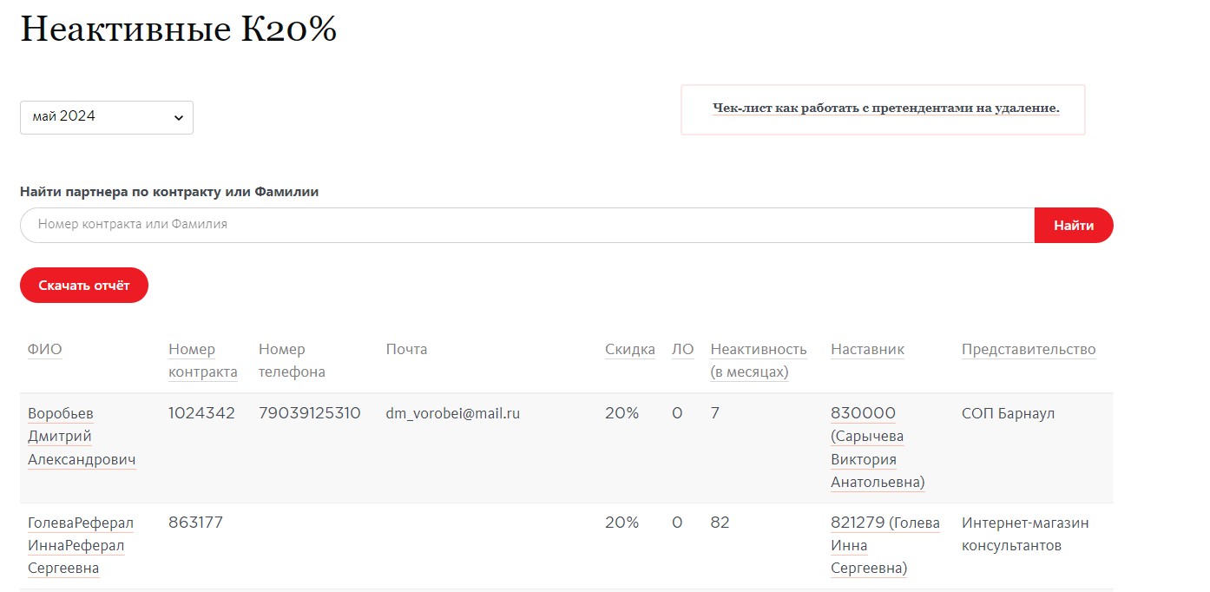Sort table by ФИО column header
Screen dimensions: 1210x592
(x=45, y=350)
